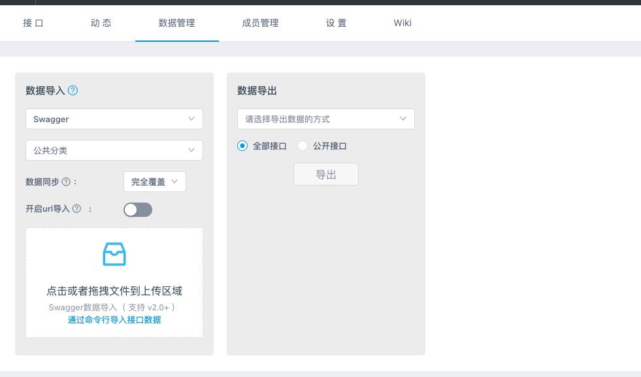This screenshot has height=377, width=641.
Task: Switch to the Wiki tab
Action: [x=403, y=23]
